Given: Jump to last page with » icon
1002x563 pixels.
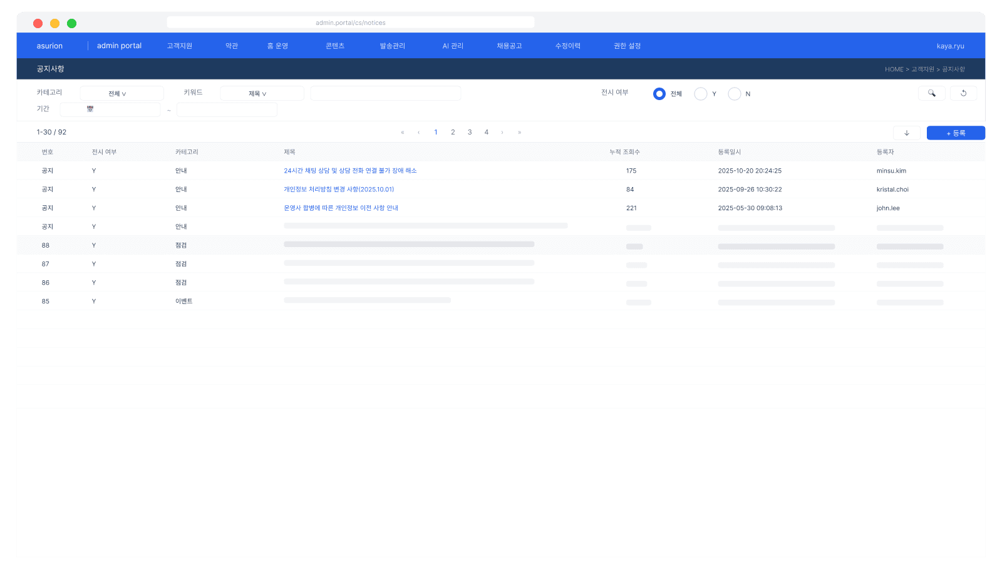Looking at the screenshot, I should point(519,133).
